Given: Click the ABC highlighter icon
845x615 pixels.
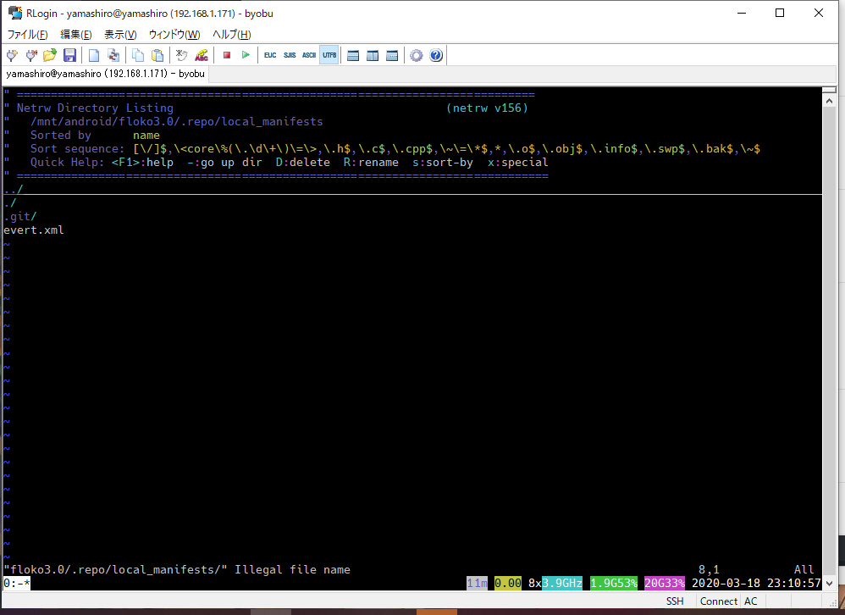Looking at the screenshot, I should 202,55.
